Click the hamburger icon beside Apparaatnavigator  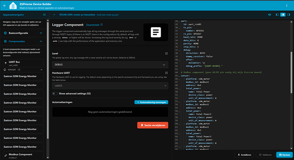[44, 14]
